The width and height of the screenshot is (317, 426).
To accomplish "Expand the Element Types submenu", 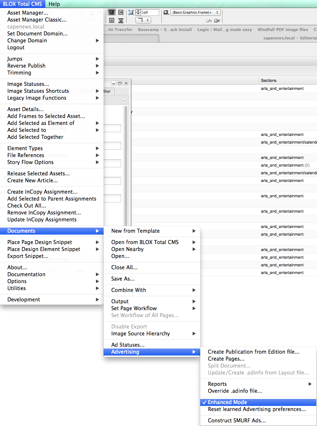I will [x=52, y=148].
